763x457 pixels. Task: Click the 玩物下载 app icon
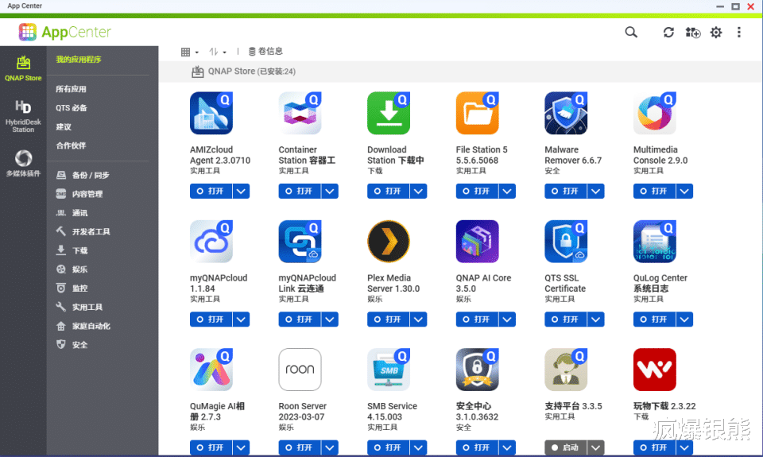[654, 370]
